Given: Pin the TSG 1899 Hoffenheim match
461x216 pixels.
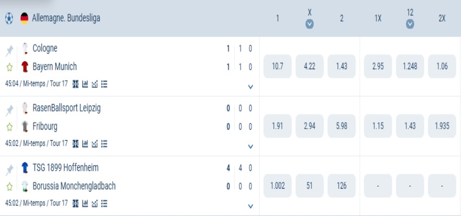Looking at the screenshot, I should coord(9,169).
